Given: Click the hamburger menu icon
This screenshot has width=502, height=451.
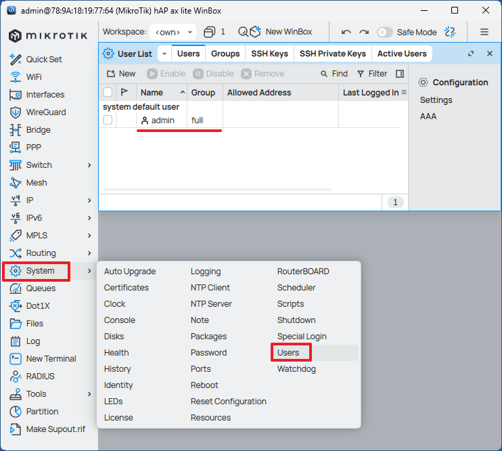Looking at the screenshot, I should (484, 32).
